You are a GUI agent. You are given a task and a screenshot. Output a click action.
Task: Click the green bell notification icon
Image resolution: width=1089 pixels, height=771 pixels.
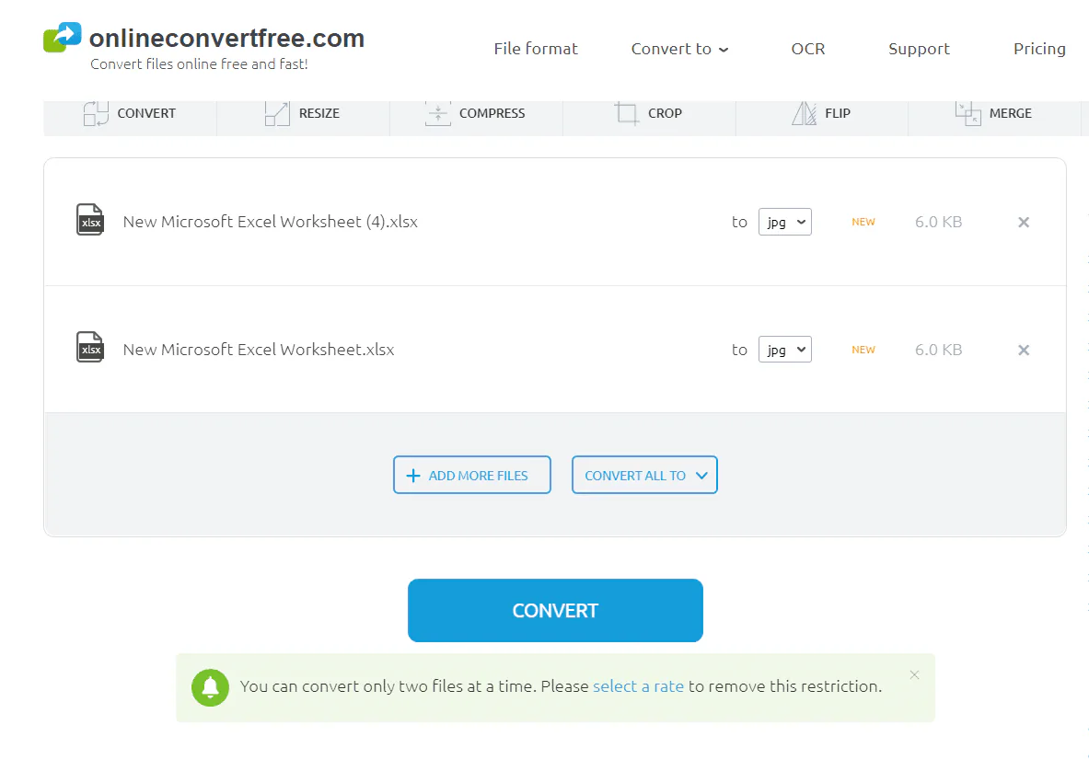point(211,687)
